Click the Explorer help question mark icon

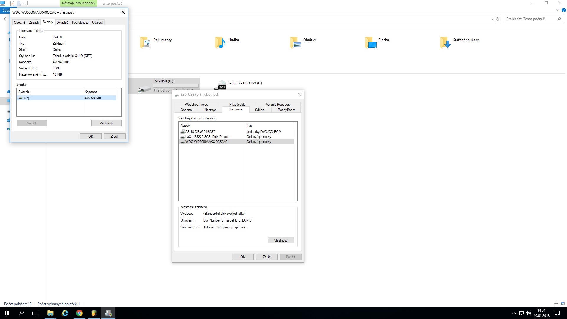[x=563, y=10]
